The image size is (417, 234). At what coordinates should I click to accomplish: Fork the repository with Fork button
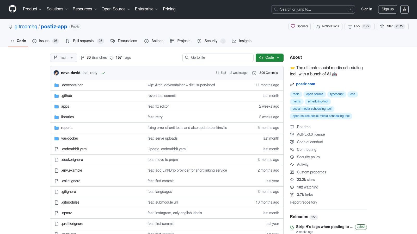[x=359, y=26]
